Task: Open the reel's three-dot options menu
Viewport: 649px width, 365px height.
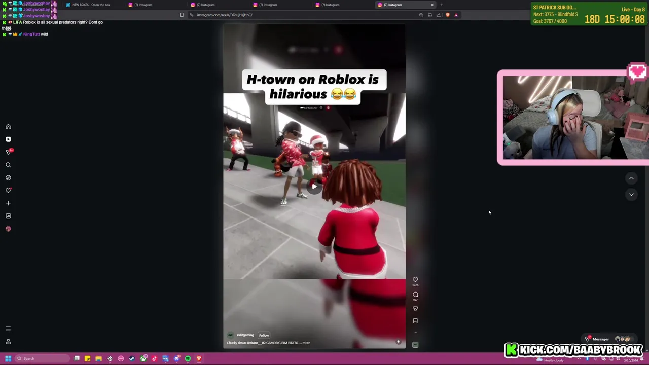Action: pos(415,333)
